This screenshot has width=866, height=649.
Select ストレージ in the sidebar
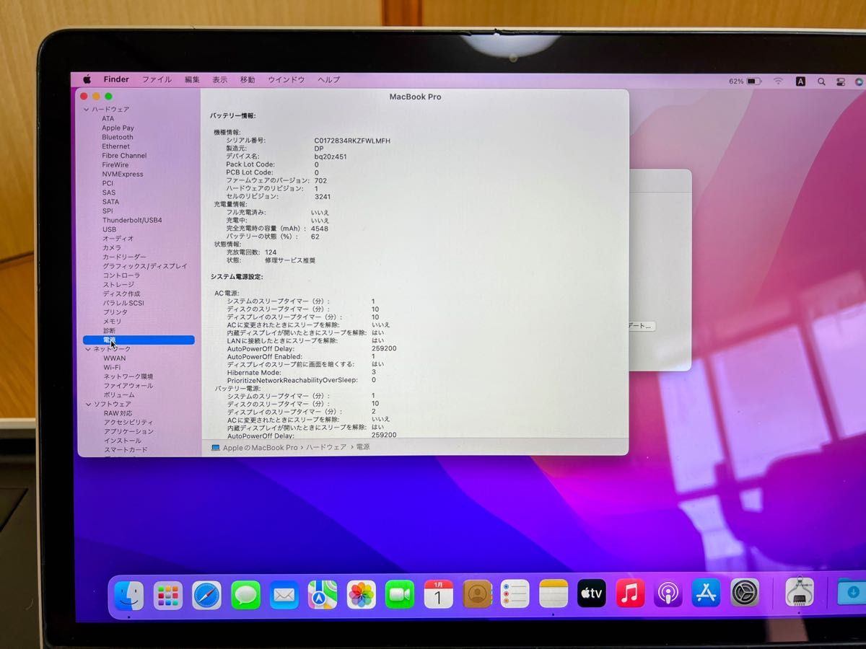pos(118,285)
